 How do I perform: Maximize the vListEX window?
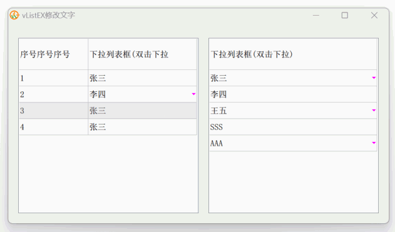tap(345, 16)
